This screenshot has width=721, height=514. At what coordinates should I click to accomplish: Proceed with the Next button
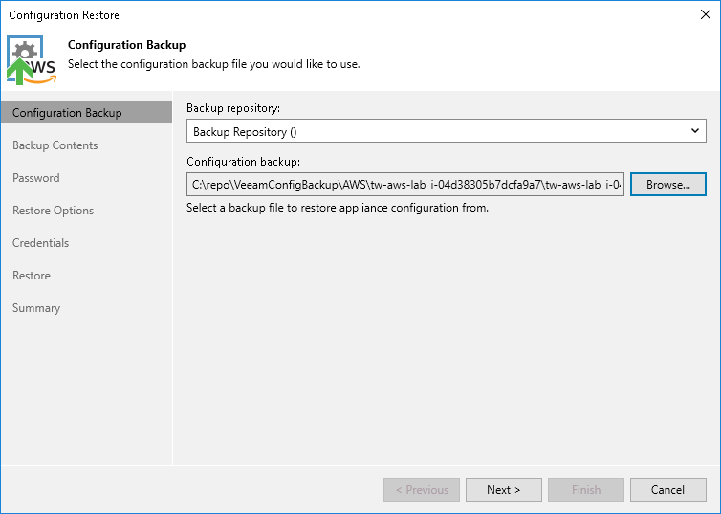pyautogui.click(x=504, y=490)
